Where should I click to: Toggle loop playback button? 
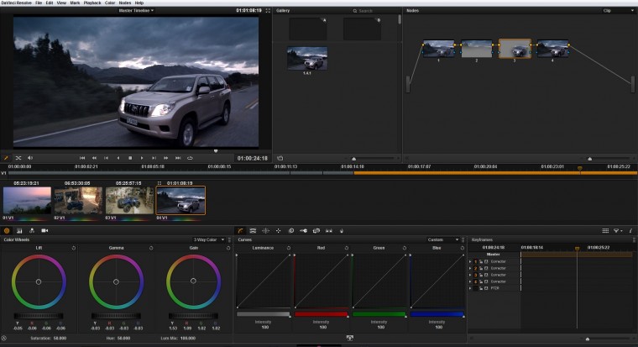[191, 158]
